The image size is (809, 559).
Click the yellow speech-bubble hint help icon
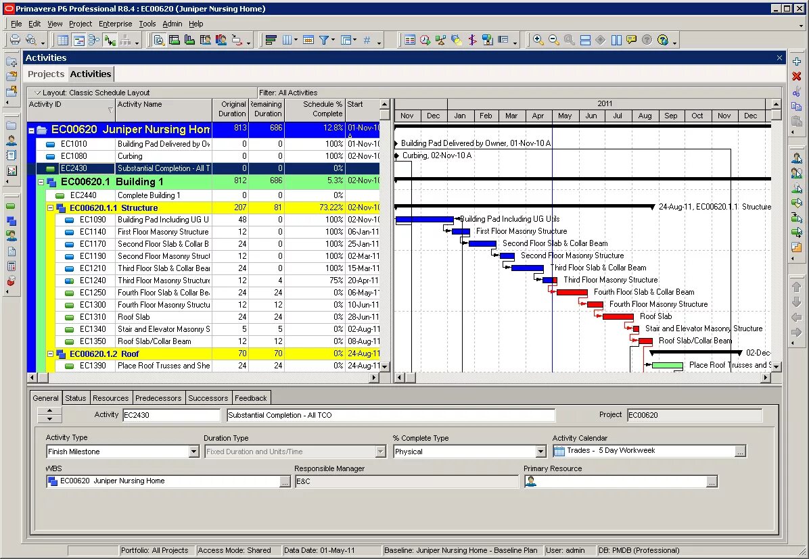632,40
